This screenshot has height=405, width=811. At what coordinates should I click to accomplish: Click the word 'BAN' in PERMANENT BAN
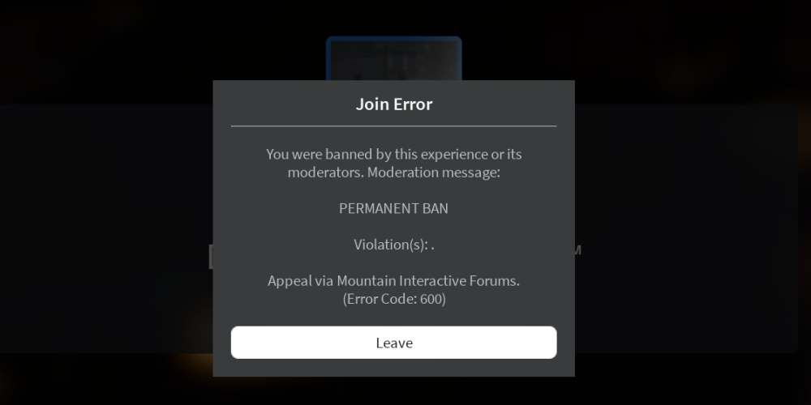436,208
